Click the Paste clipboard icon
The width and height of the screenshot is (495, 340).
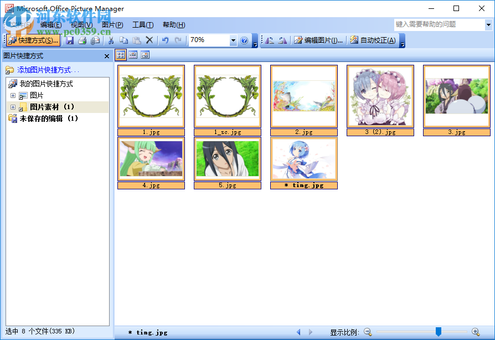tap(136, 40)
